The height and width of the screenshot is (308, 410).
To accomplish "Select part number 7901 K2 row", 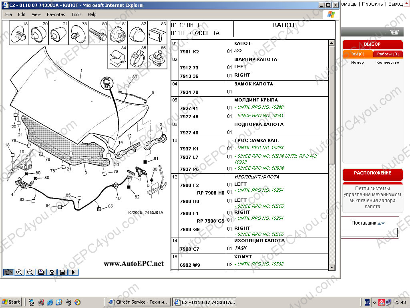I will tap(189, 52).
